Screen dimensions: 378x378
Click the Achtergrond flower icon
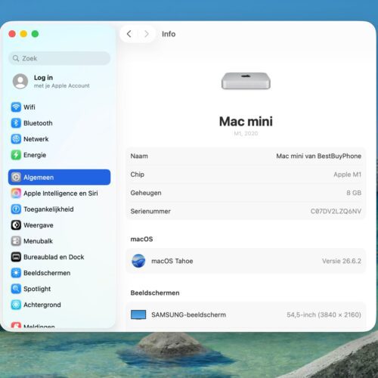[16, 305]
